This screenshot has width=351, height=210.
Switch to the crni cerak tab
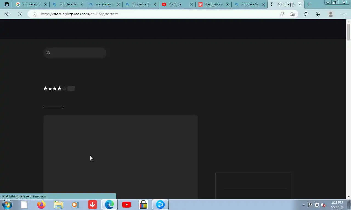pos(31,4)
